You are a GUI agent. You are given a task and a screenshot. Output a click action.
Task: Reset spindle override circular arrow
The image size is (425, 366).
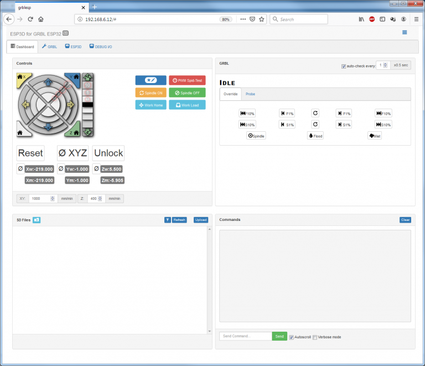pyautogui.click(x=315, y=125)
